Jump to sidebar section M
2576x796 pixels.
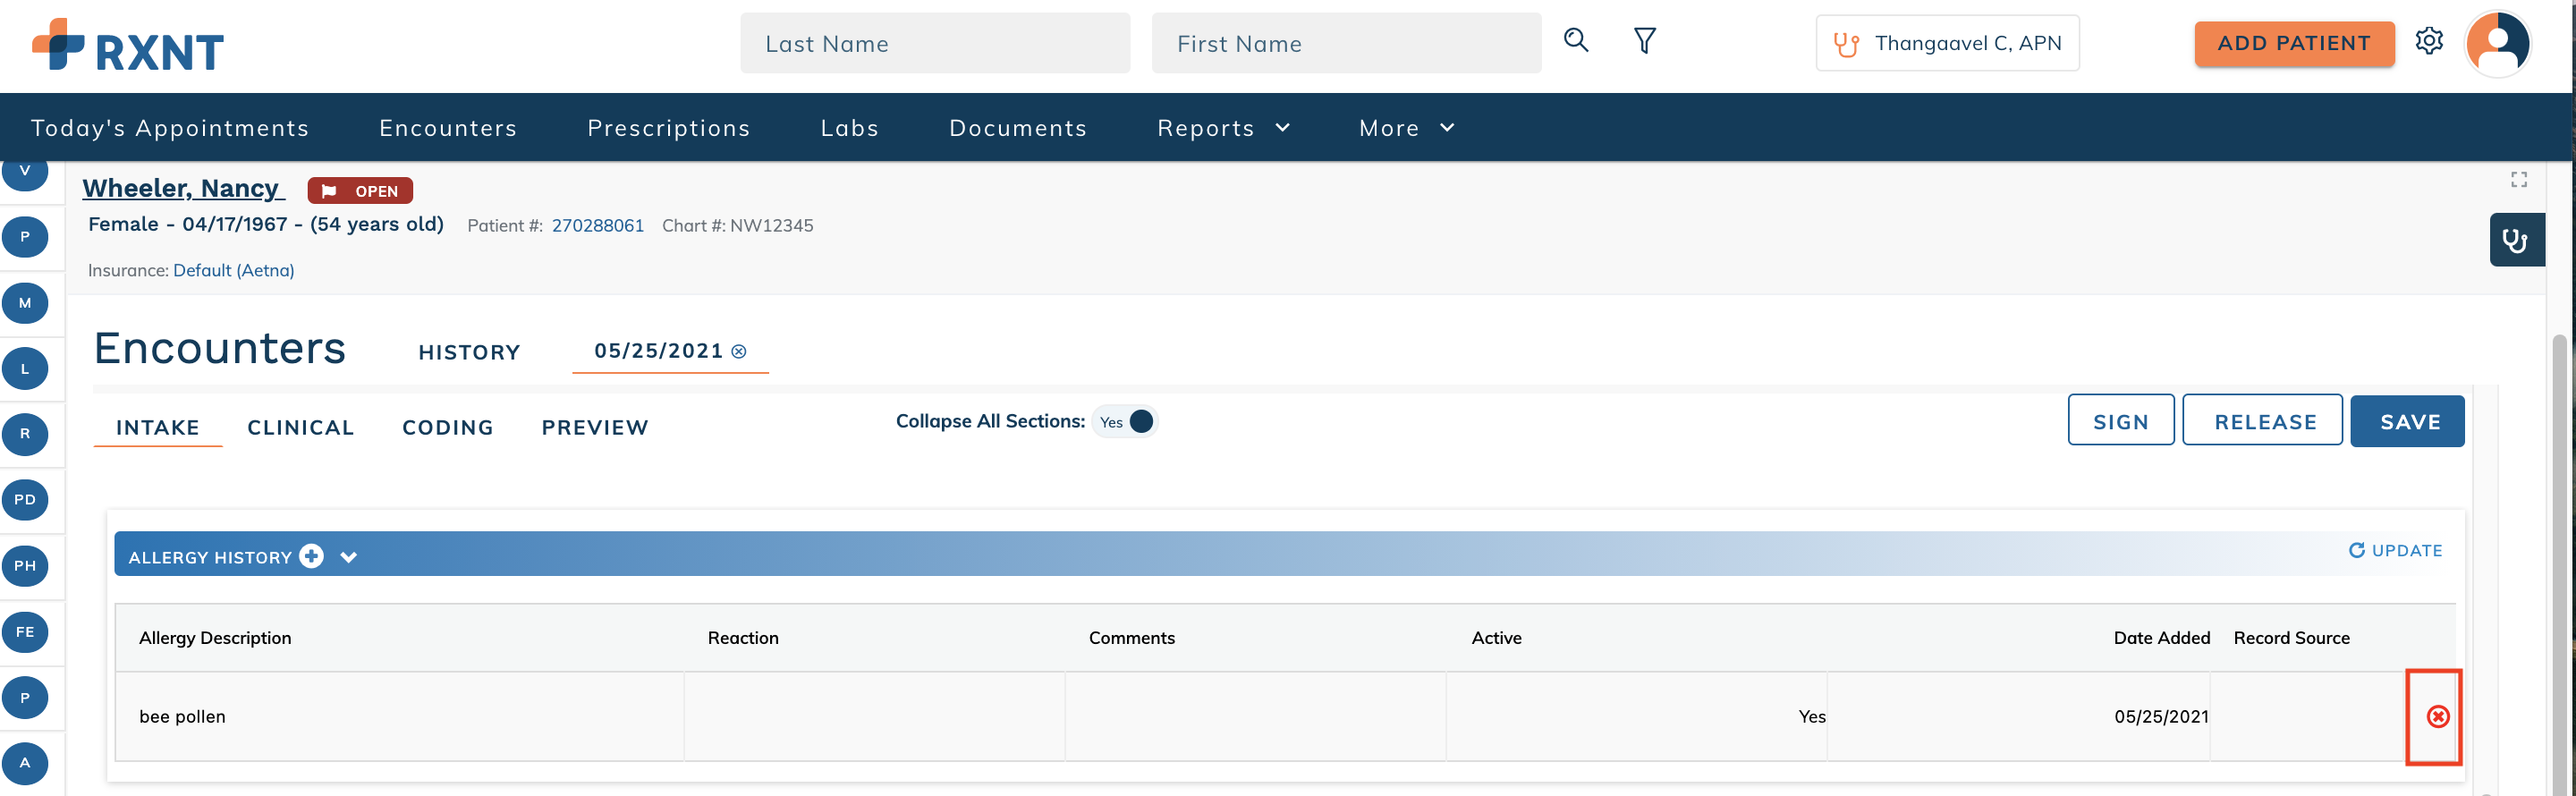coord(25,303)
